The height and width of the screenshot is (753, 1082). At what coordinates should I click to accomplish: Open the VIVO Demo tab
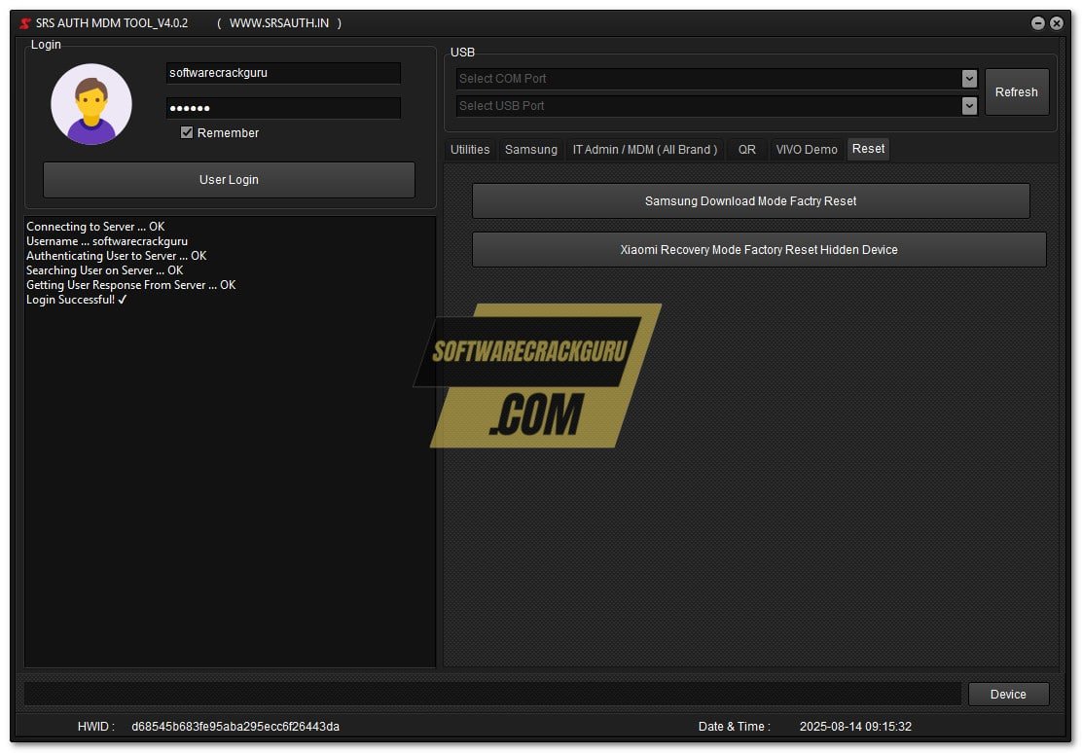[806, 149]
